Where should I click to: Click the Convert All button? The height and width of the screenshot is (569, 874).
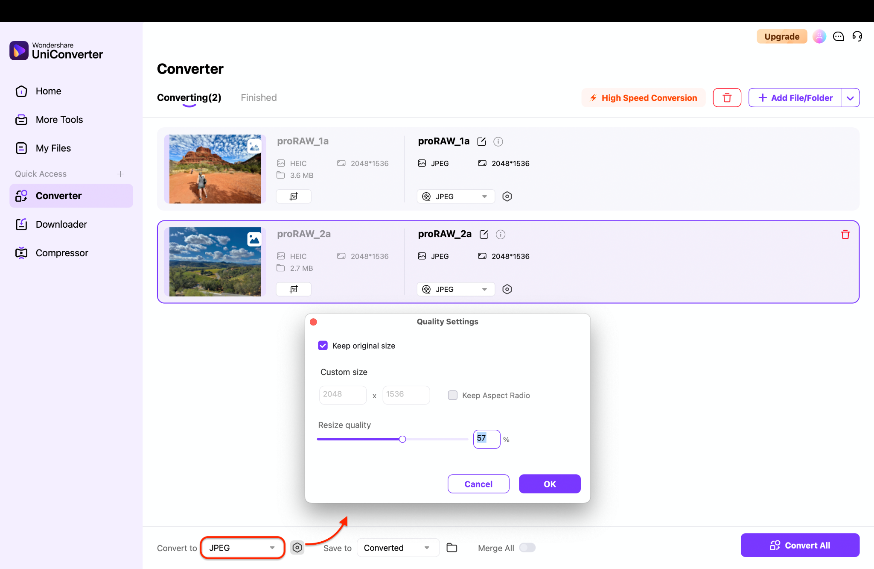click(800, 545)
